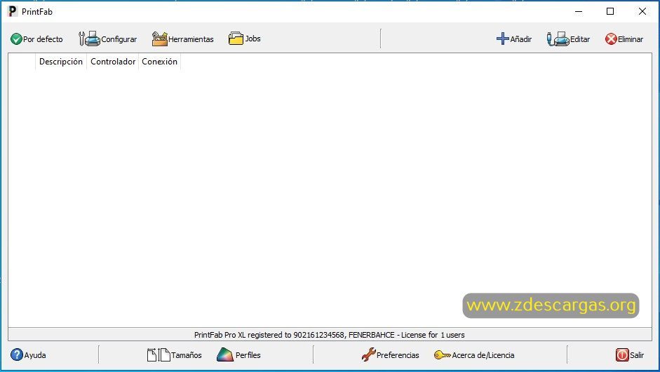
Task: Click the Tamaños label
Action: (x=187, y=355)
